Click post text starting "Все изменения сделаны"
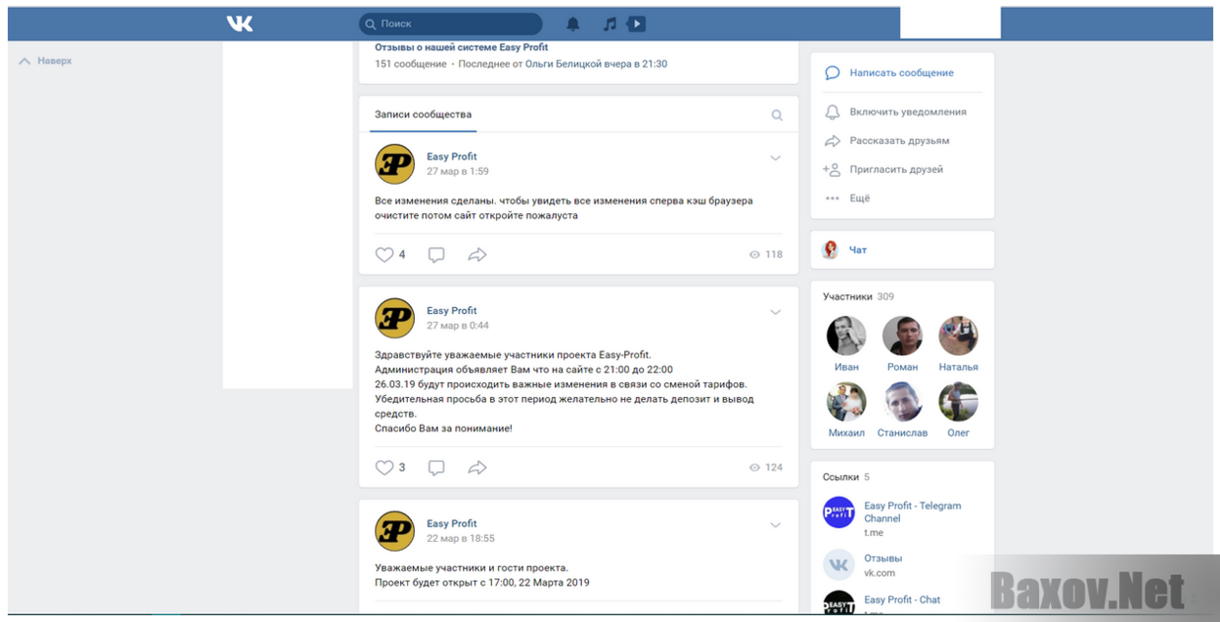The height and width of the screenshot is (622, 1220). [x=564, y=208]
